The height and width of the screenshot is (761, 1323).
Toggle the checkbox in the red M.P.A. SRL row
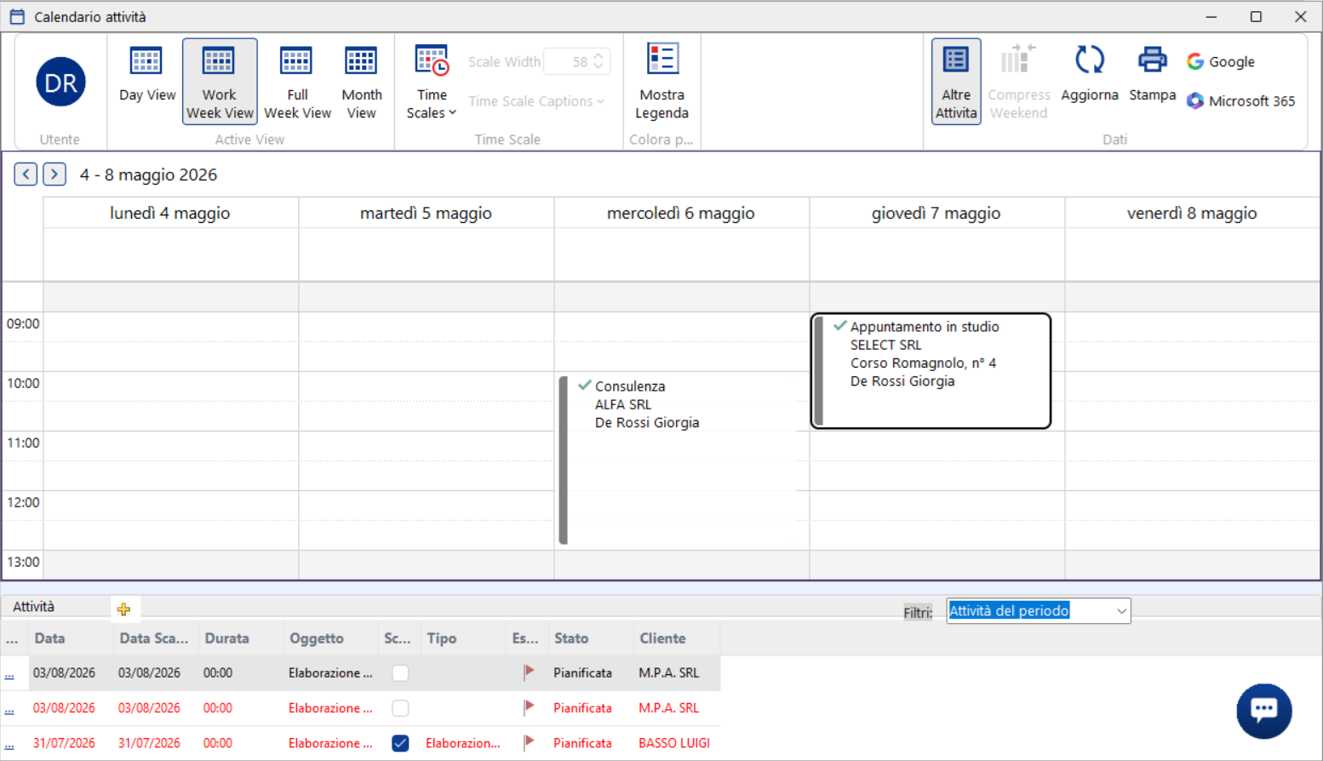(400, 707)
